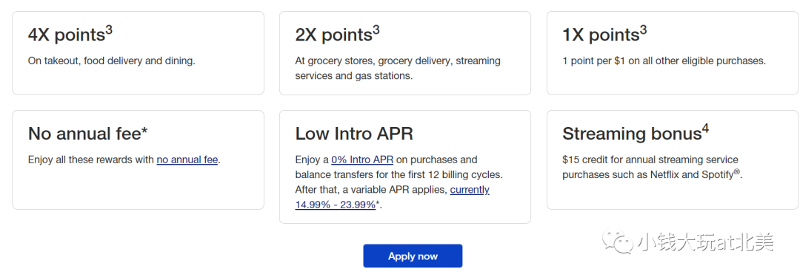The width and height of the screenshot is (800, 277).
Task: Click footnote 3 on 1X points
Action: click(x=644, y=30)
